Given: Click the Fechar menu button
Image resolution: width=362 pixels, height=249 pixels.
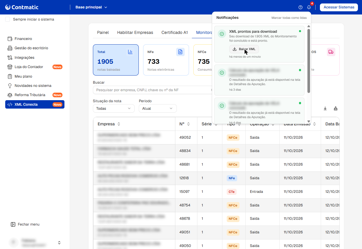Looking at the screenshot, I should [25, 224].
